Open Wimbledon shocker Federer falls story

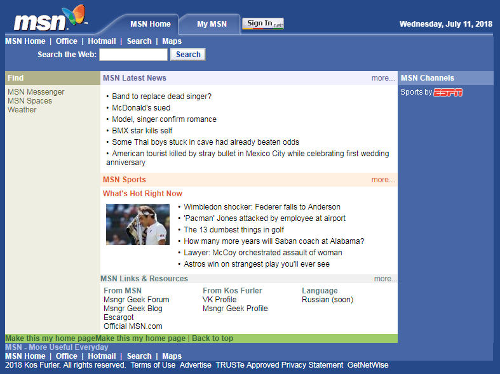click(262, 207)
